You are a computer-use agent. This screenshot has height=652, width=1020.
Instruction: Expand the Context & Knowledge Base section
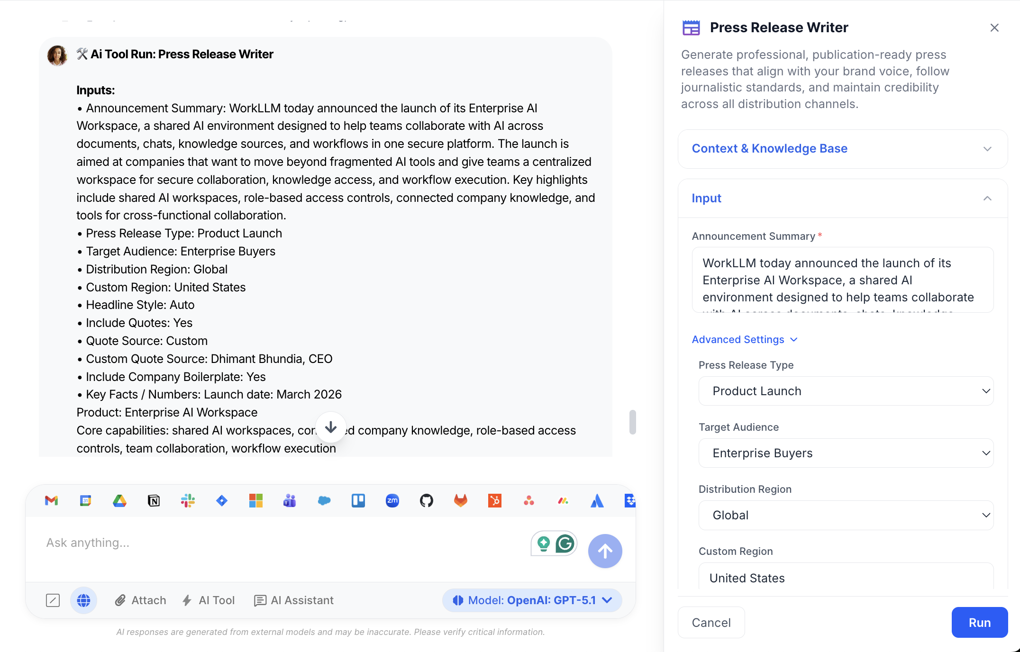[x=987, y=149]
